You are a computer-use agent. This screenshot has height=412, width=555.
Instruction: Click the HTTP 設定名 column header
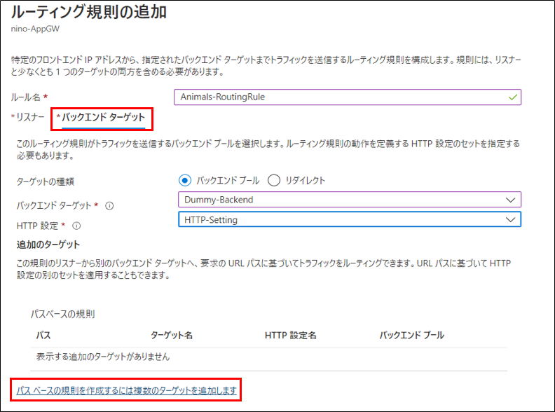291,335
